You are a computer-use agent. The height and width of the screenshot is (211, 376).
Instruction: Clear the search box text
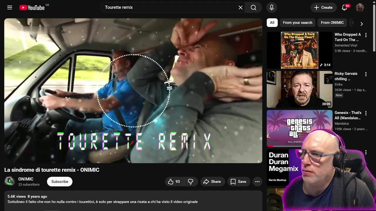[241, 8]
